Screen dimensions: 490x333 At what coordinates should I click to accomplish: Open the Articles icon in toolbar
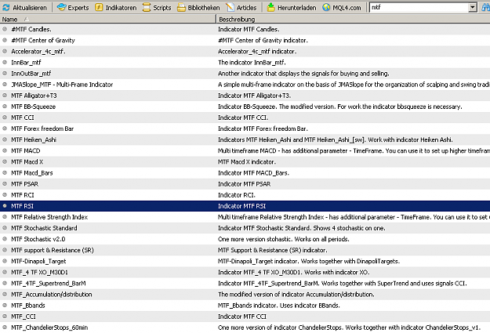[230, 7]
